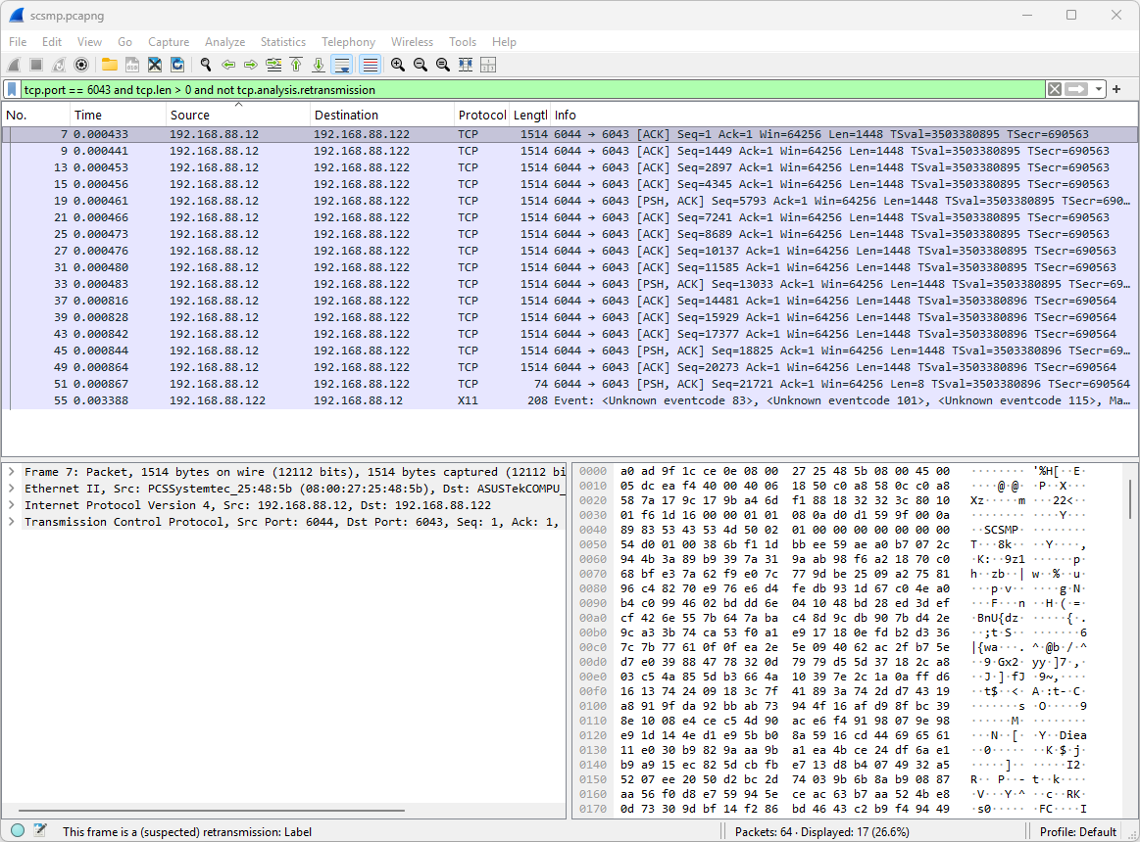1140x842 pixels.
Task: Open the filter history dropdown arrow
Action: pos(1099,89)
